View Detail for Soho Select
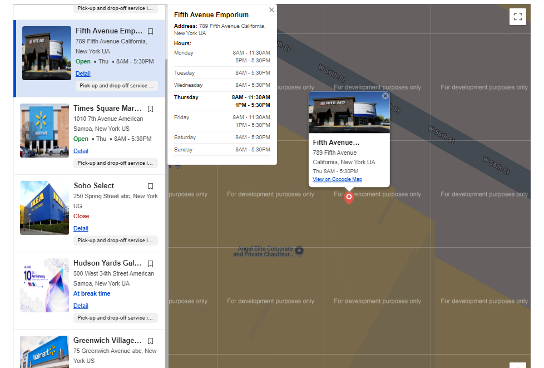Image resolution: width=544 pixels, height=368 pixels. tap(81, 228)
